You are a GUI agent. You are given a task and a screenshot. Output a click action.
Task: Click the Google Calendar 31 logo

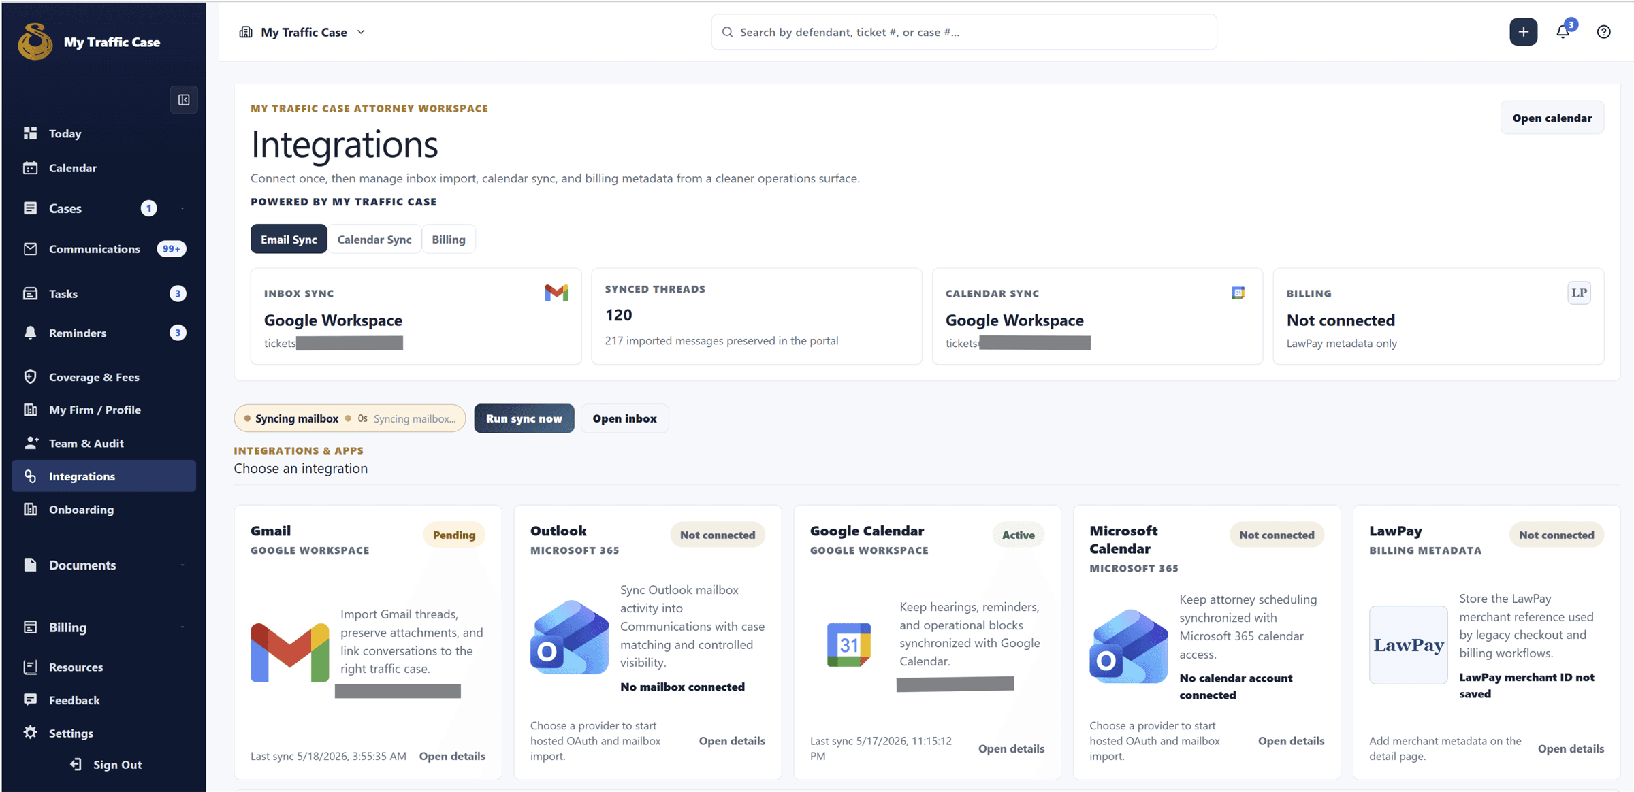[x=848, y=644]
